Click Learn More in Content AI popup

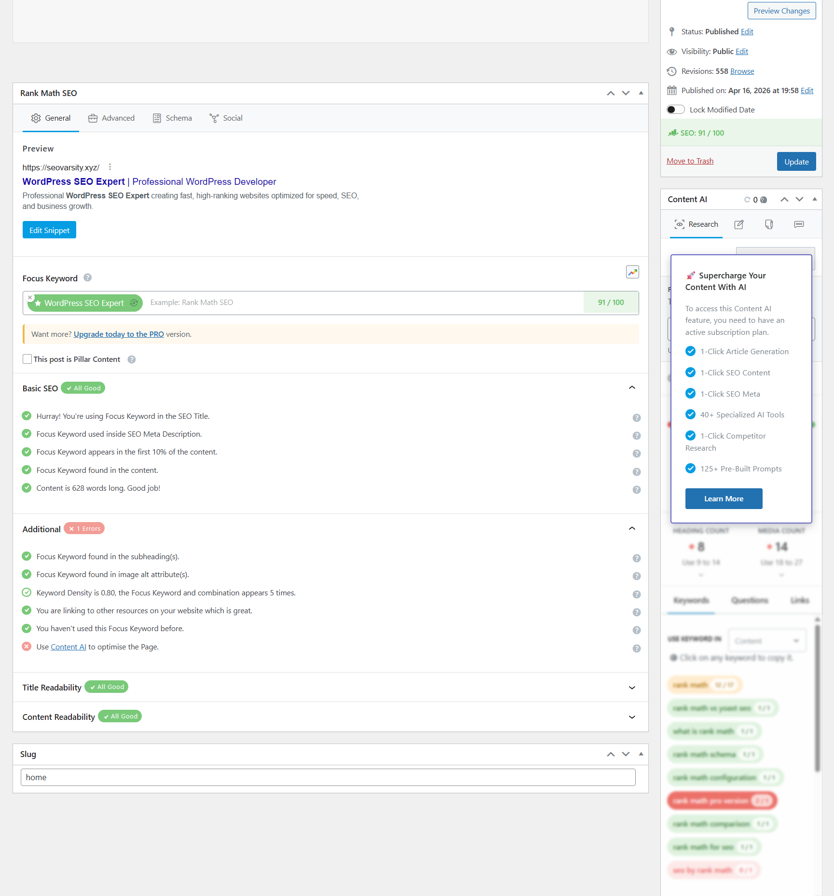(x=724, y=499)
